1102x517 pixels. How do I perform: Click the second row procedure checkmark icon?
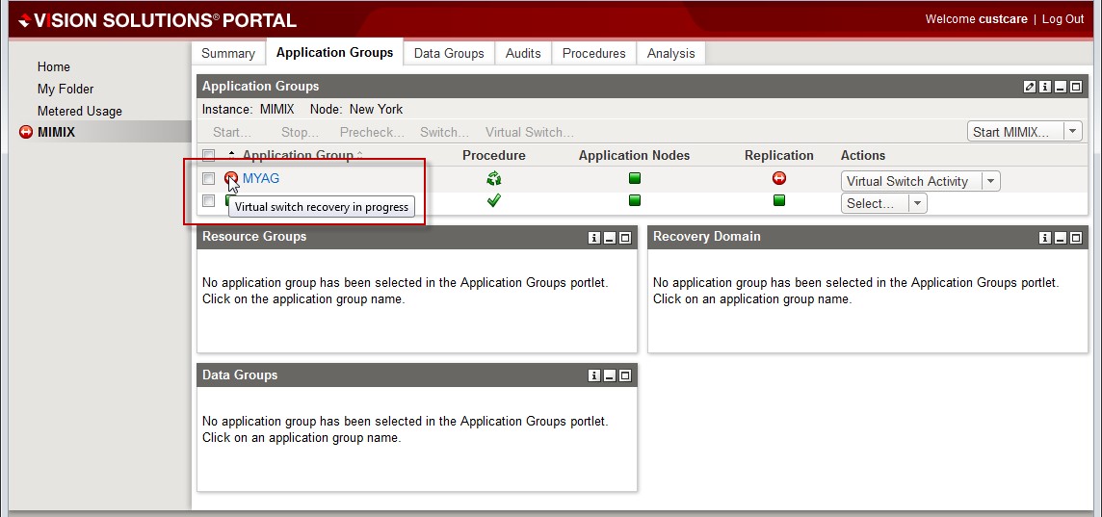pyautogui.click(x=493, y=200)
